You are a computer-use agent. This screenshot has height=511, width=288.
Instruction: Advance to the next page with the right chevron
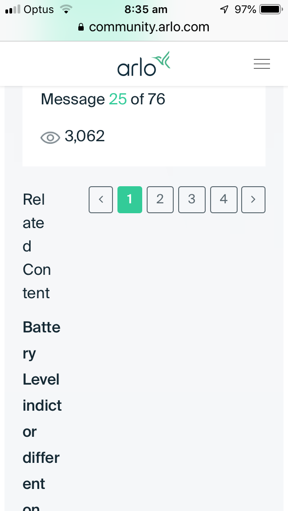tap(253, 199)
